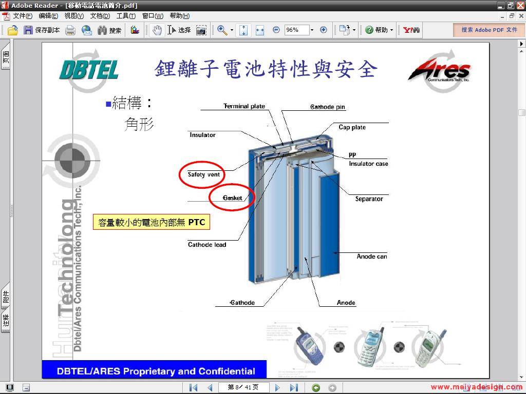Screen dimensions: 526x394
Task: Click the Open file folder icon
Action: click(12, 30)
